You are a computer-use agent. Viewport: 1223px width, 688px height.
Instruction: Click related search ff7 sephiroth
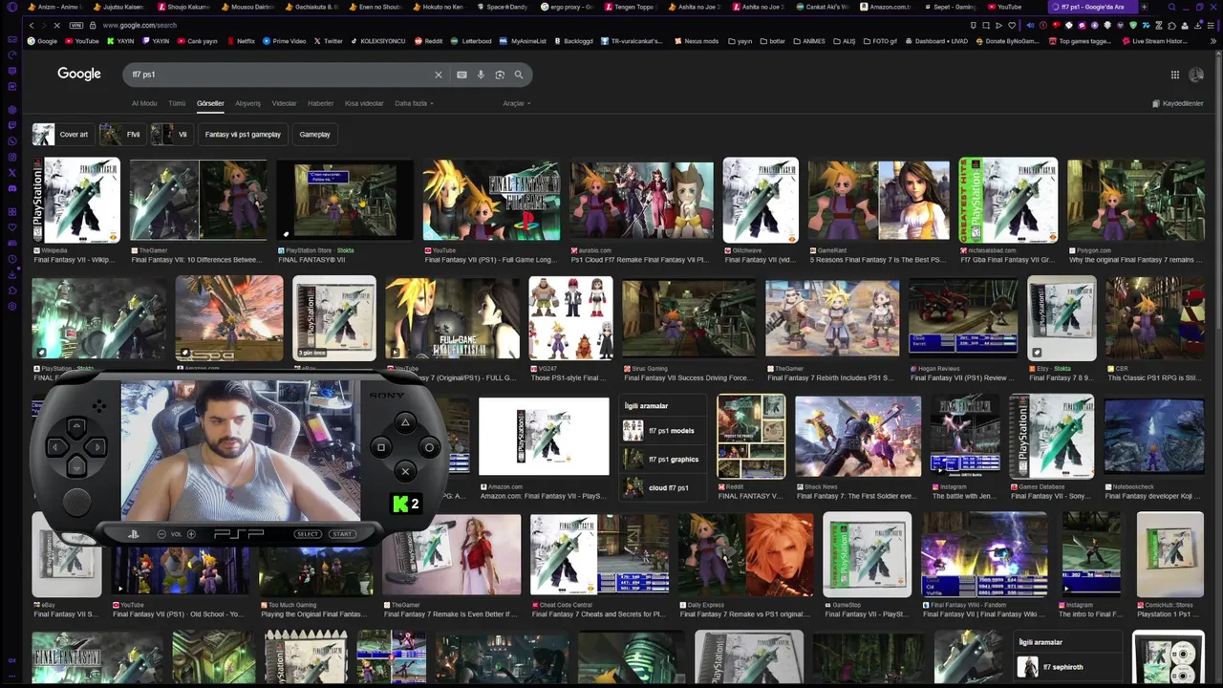[x=1067, y=667]
